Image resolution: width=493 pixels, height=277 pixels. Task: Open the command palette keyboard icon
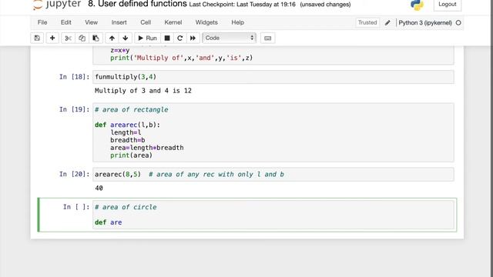[x=267, y=38]
